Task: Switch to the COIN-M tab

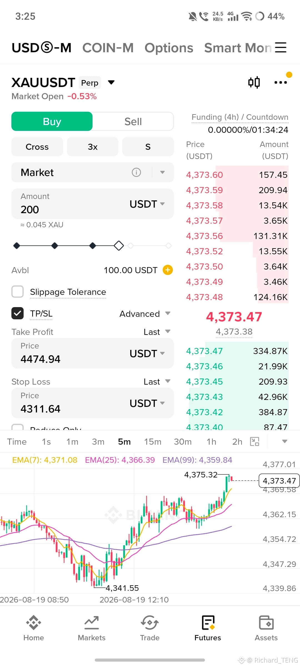Action: (108, 48)
